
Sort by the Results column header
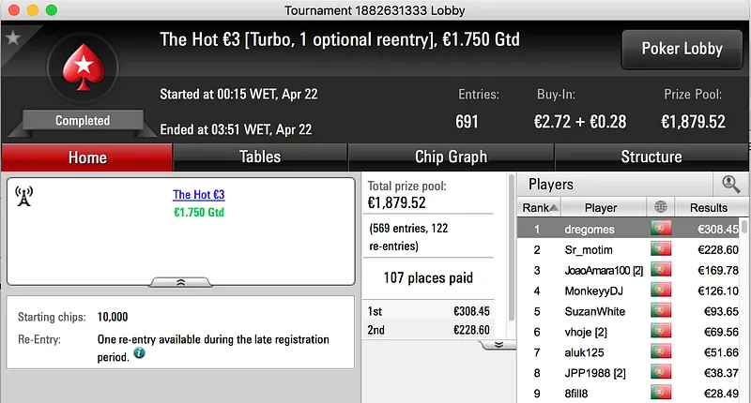tap(708, 207)
